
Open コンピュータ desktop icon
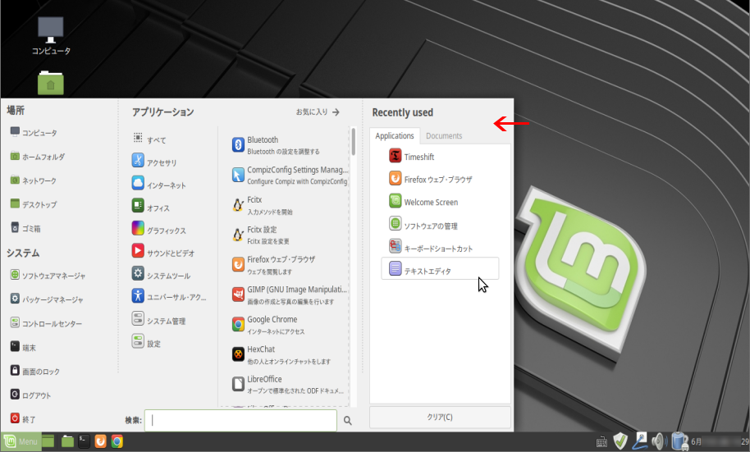[51, 36]
